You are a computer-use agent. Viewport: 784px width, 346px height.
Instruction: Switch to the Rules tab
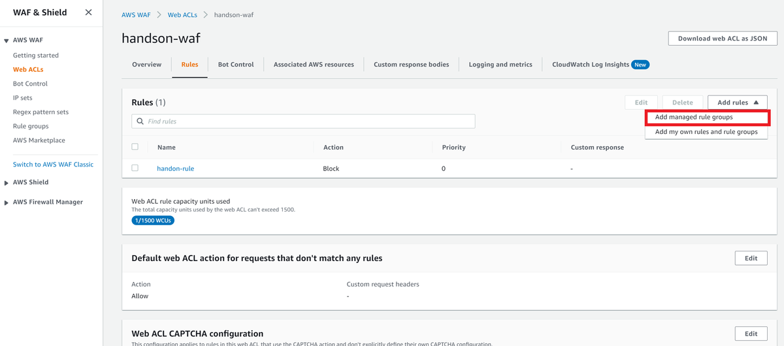(189, 65)
